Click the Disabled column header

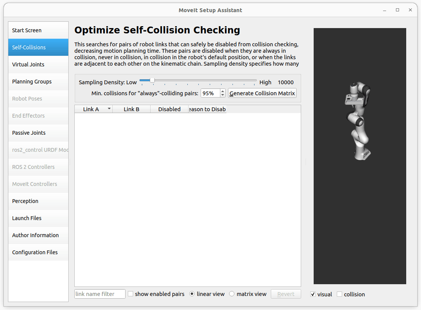(x=170, y=109)
